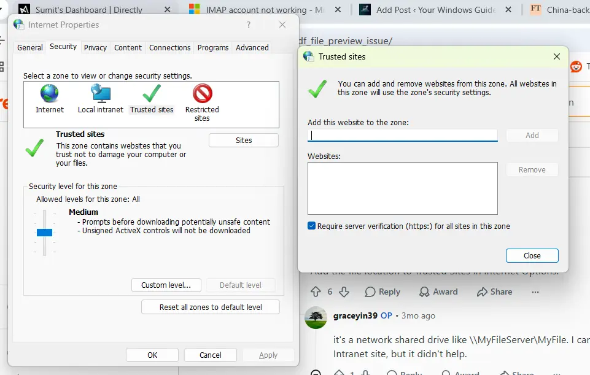This screenshot has height=375, width=590.
Task: Open graceyin39's avatar picture
Action: pos(316,317)
